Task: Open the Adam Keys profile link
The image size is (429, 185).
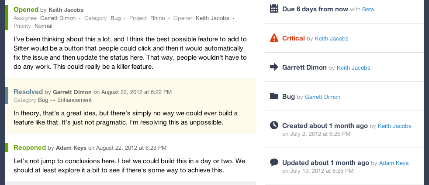Action: [394, 163]
